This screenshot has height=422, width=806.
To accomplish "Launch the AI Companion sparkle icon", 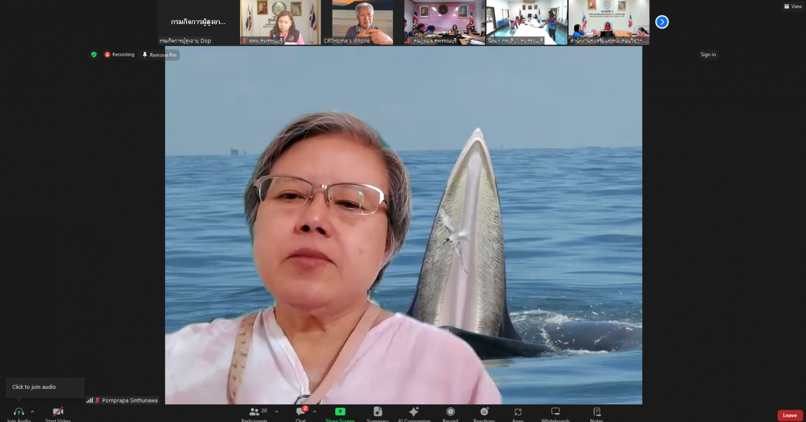I will (x=414, y=411).
